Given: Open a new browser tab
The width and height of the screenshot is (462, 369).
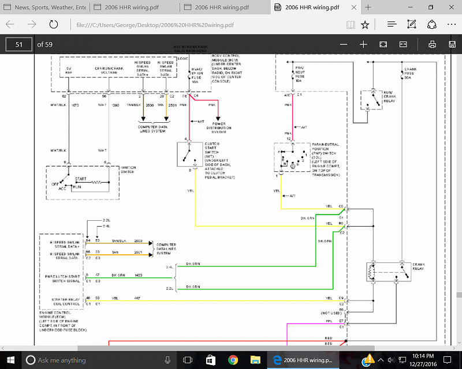Looking at the screenshot, I should [368, 7].
